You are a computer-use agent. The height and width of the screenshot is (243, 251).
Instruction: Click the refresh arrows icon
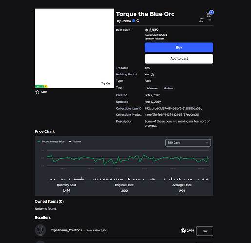pyautogui.click(x=201, y=20)
